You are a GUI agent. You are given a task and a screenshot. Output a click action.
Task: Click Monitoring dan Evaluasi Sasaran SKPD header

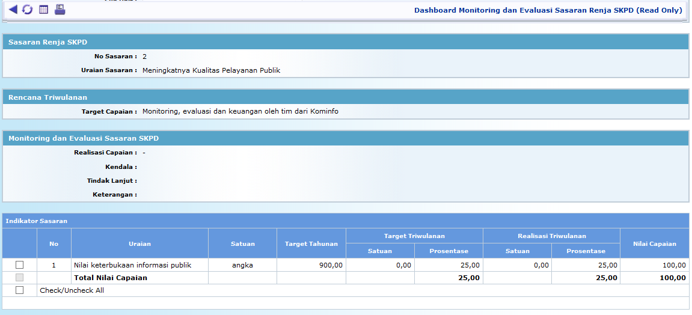point(84,138)
